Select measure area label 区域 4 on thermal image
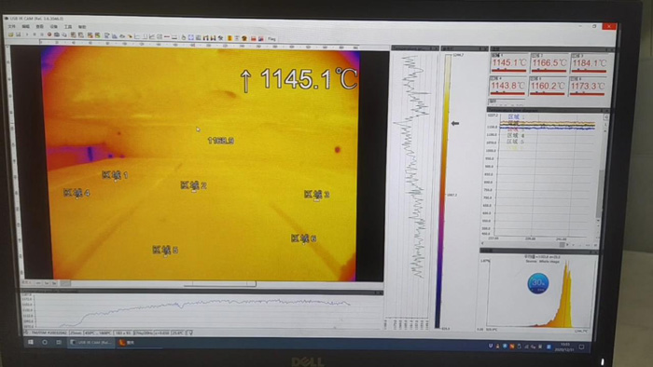653x367 pixels. click(76, 193)
